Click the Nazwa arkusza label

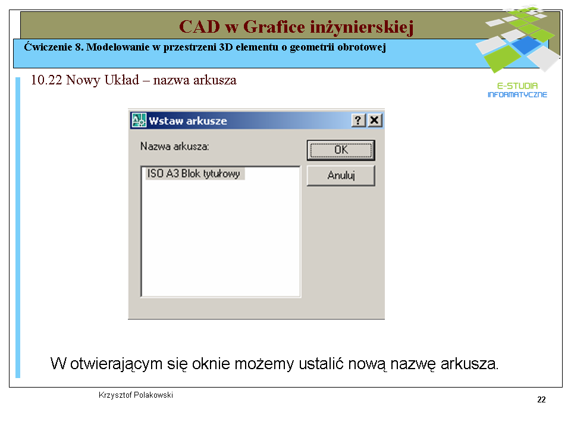[x=175, y=146]
